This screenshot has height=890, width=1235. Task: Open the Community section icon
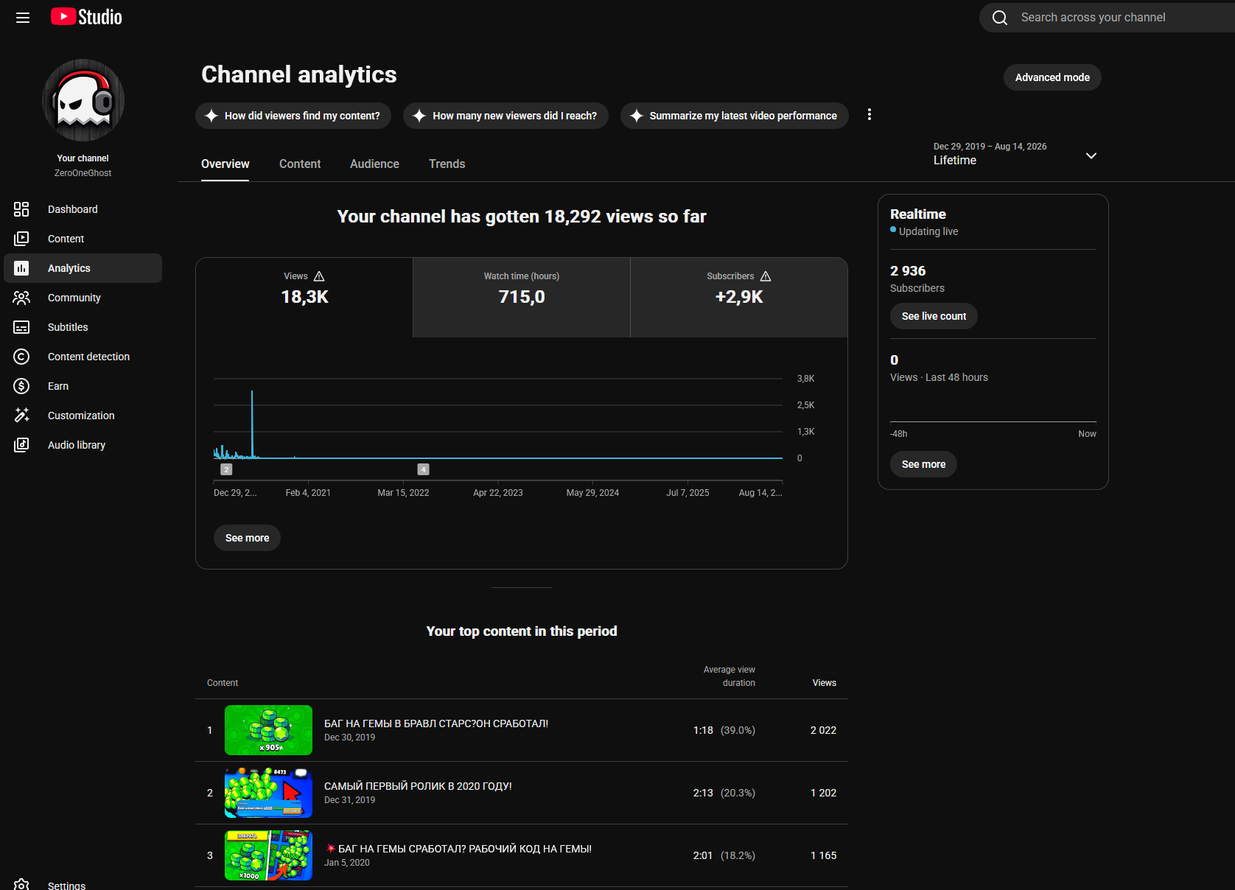[x=21, y=298]
